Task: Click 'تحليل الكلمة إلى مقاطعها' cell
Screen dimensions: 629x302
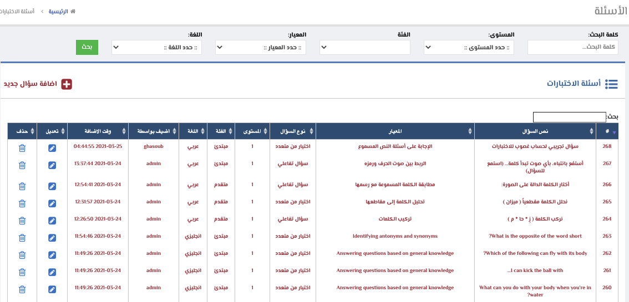Action: tap(395, 202)
